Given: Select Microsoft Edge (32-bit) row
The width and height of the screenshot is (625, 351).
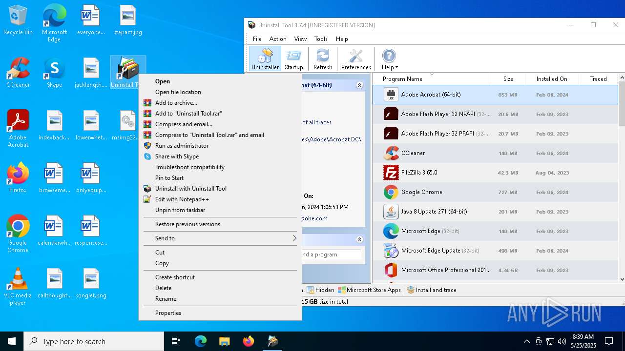Looking at the screenshot, I should click(495, 231).
